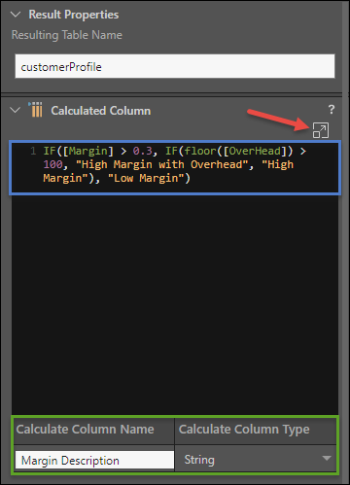The height and width of the screenshot is (485, 350).
Task: Collapse the Result Properties section chevron
Action: tap(16, 15)
